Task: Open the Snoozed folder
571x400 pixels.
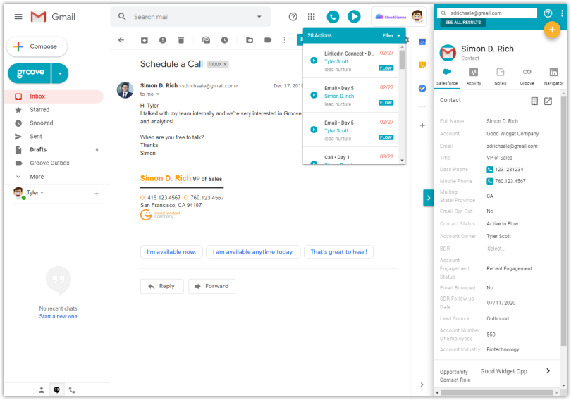Action: (x=54, y=123)
